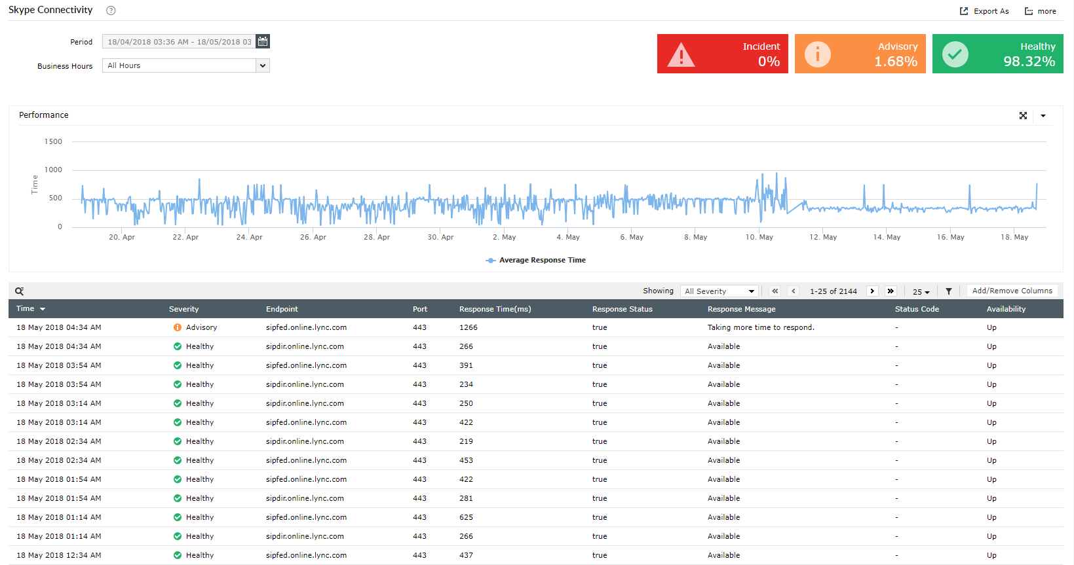Go to the next page of results

(872, 291)
